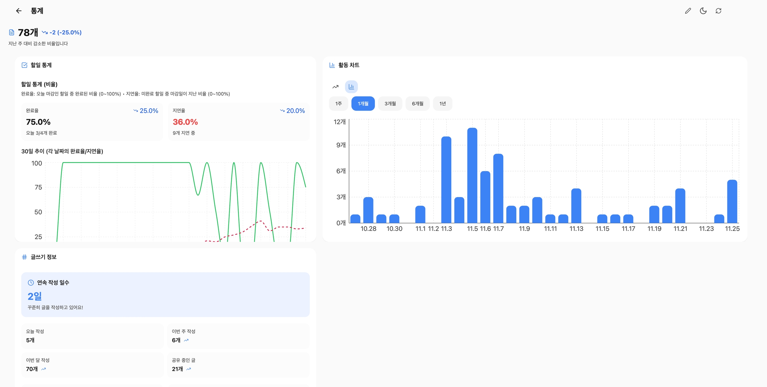Toggle dark mode moon icon
767x387 pixels.
(x=703, y=11)
